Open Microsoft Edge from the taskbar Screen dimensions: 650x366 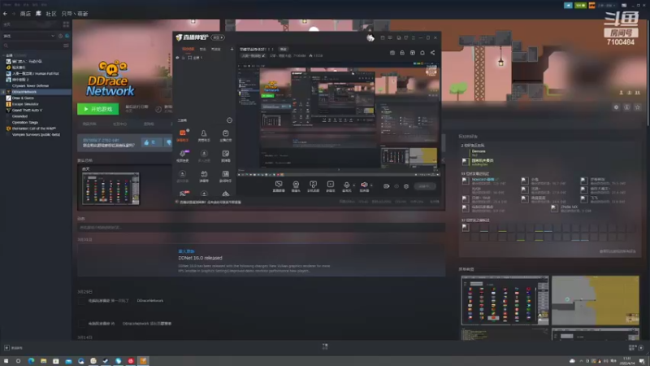pyautogui.click(x=31, y=361)
